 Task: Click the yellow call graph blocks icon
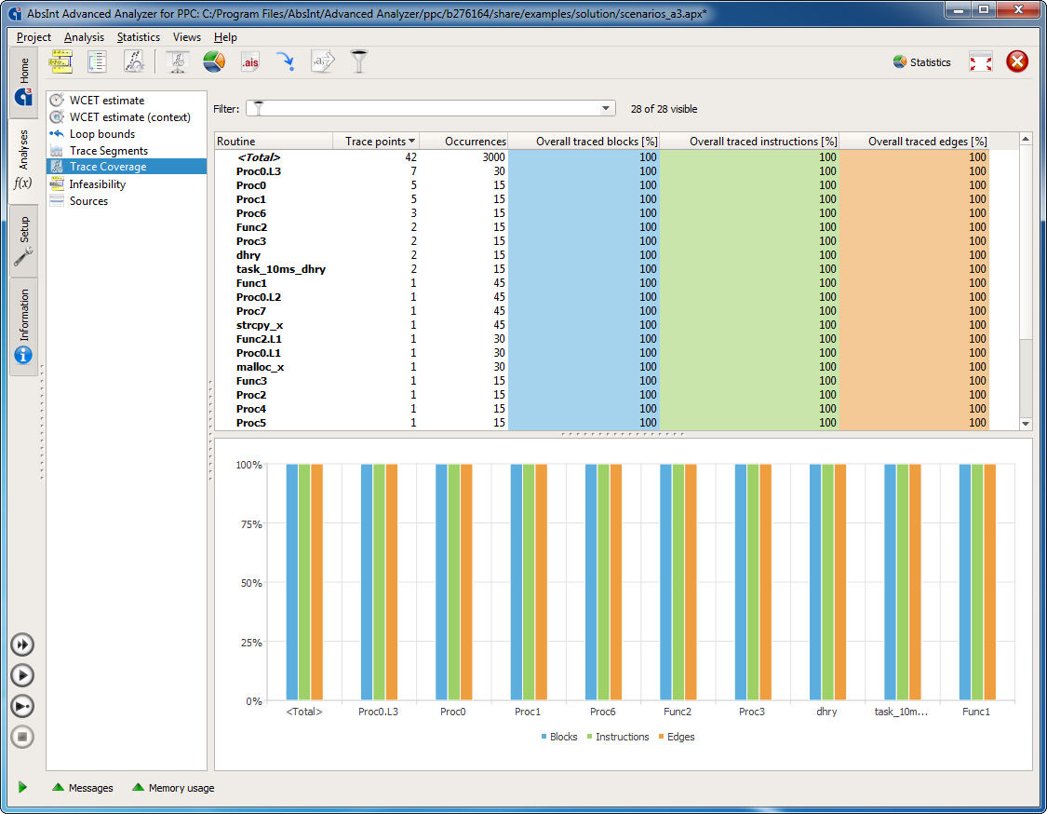pyautogui.click(x=60, y=61)
